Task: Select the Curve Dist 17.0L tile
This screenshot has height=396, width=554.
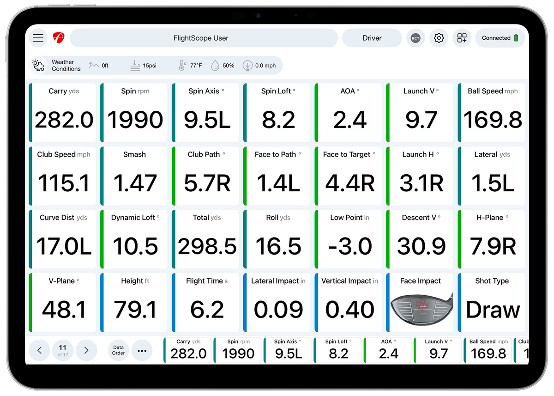Action: (62, 239)
